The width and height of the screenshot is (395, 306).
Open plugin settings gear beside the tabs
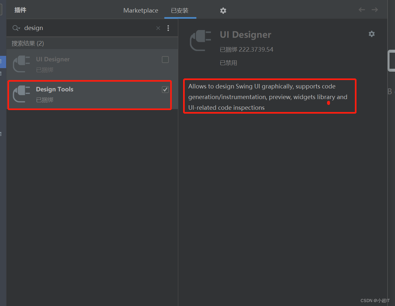click(x=223, y=10)
